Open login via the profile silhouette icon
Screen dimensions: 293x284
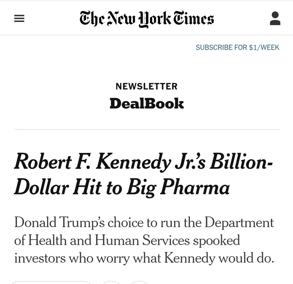pyautogui.click(x=275, y=18)
